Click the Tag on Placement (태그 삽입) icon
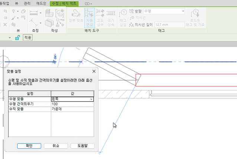Viewport: 237px width, 159px height. click(x=123, y=13)
